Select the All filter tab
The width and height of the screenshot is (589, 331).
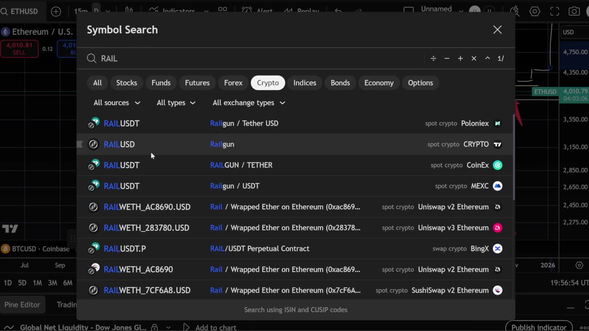tap(98, 83)
